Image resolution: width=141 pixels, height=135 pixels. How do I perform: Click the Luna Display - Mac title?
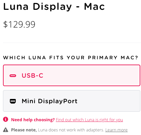54,7
